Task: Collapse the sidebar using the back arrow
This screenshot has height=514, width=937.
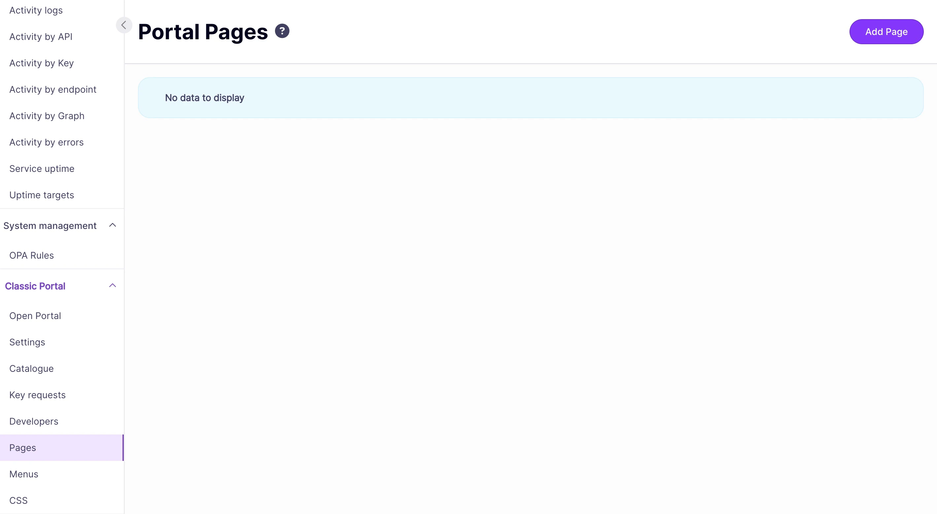Action: 124,25
